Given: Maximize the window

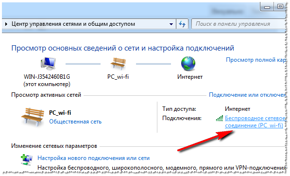Looking at the screenshot, I should [280, 7].
